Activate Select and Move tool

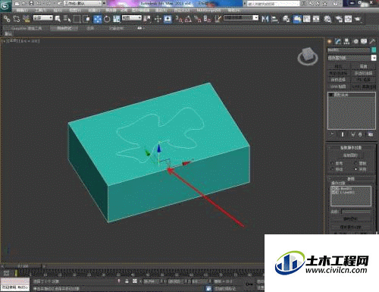coord(97,19)
